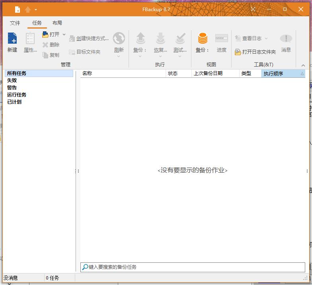Image resolution: width=312 pixels, height=285 pixels.
Task: Open the 文件 menu tab
Action: [15, 23]
